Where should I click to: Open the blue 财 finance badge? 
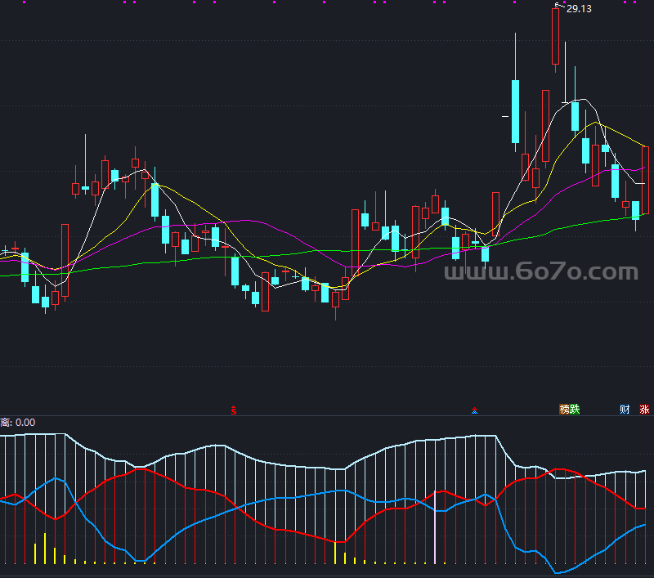[625, 409]
